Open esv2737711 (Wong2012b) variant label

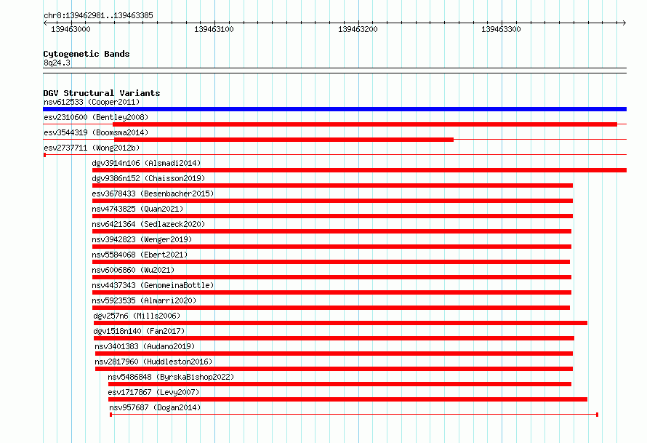tap(92, 148)
